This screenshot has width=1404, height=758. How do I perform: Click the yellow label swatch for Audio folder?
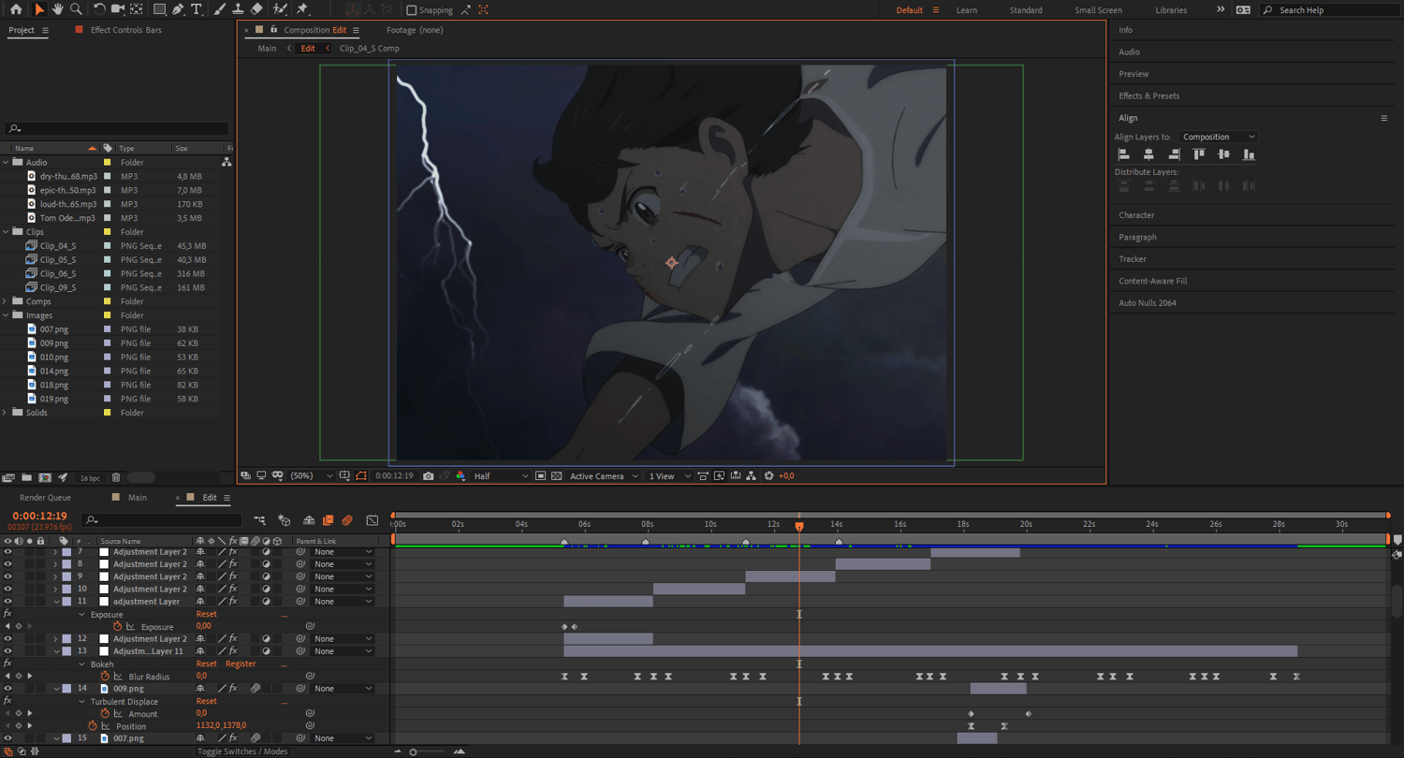click(x=108, y=163)
